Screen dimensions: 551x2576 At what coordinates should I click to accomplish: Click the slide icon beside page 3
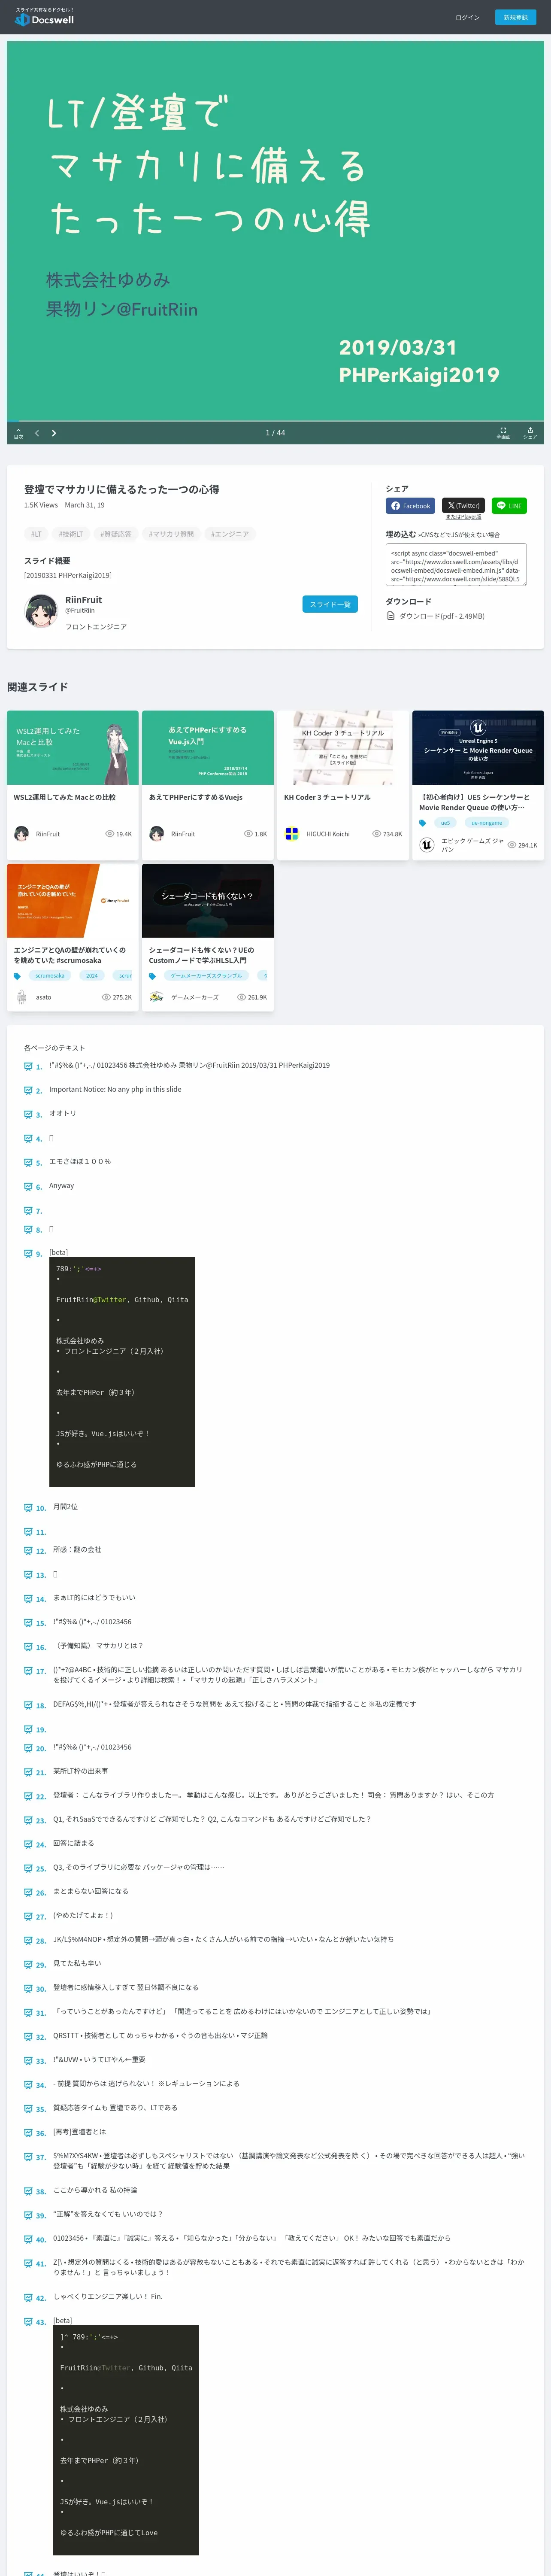28,1114
